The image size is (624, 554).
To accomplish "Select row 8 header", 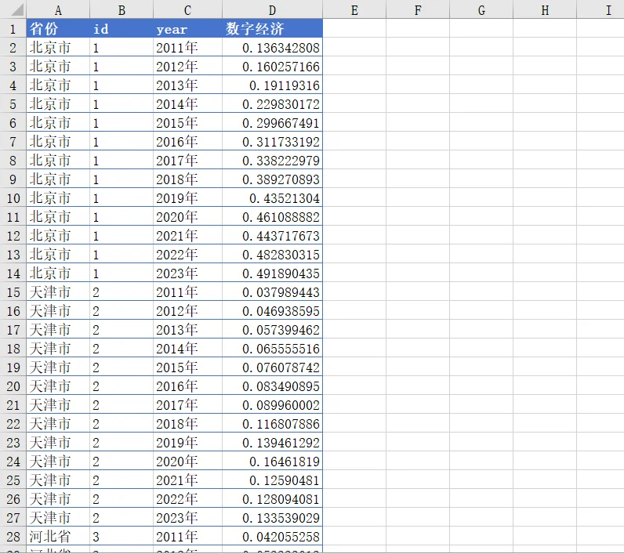I will [x=13, y=161].
